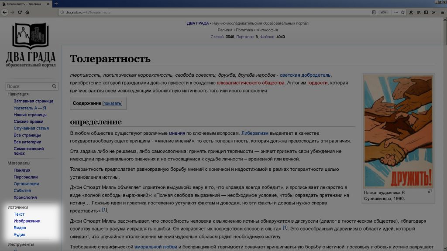Open Персоналии under Материалы
The image size is (447, 251).
[26, 177]
